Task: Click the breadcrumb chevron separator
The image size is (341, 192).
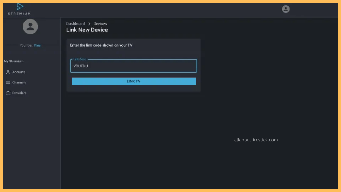Action: pyautogui.click(x=89, y=23)
